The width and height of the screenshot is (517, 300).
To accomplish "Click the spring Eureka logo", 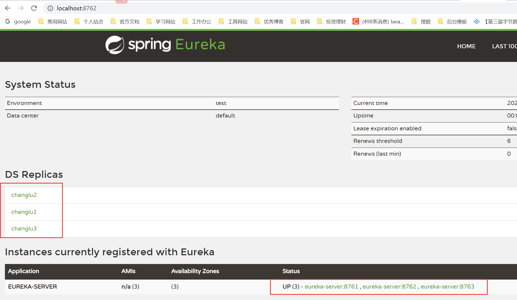I will pyautogui.click(x=165, y=45).
